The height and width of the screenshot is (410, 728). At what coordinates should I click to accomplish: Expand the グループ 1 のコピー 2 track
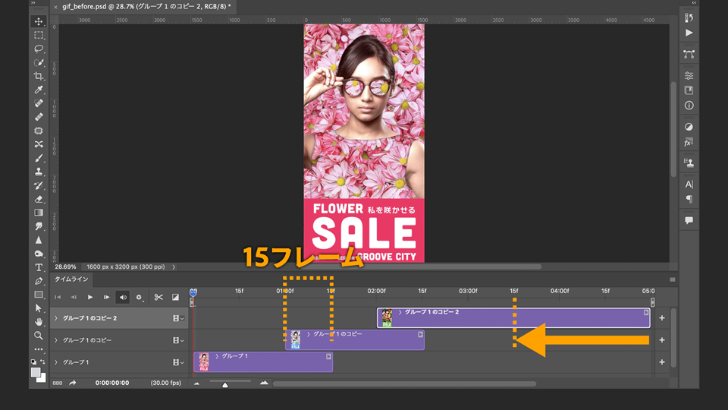[x=56, y=318]
